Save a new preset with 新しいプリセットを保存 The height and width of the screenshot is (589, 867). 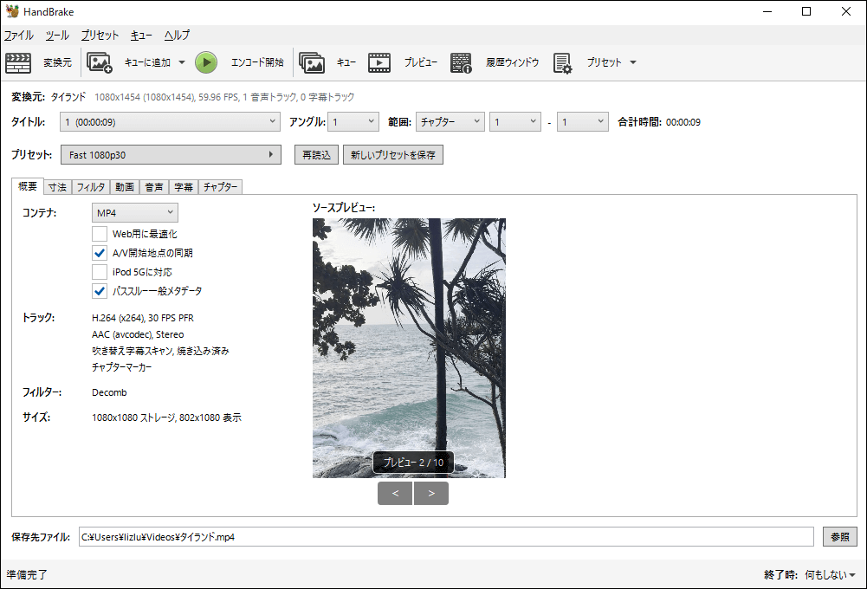pyautogui.click(x=392, y=154)
